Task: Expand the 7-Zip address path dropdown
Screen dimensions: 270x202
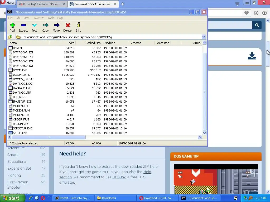Action: (204, 37)
